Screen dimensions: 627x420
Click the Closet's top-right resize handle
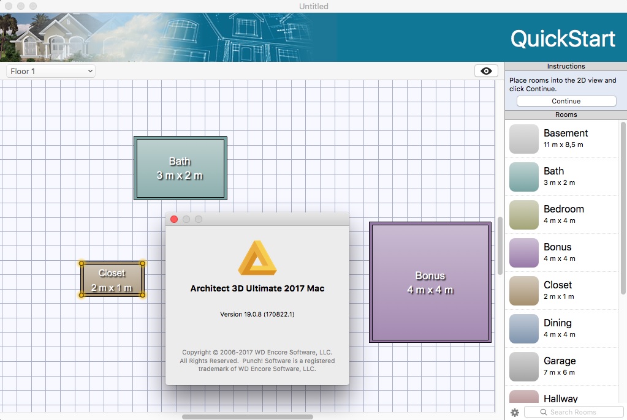click(143, 263)
